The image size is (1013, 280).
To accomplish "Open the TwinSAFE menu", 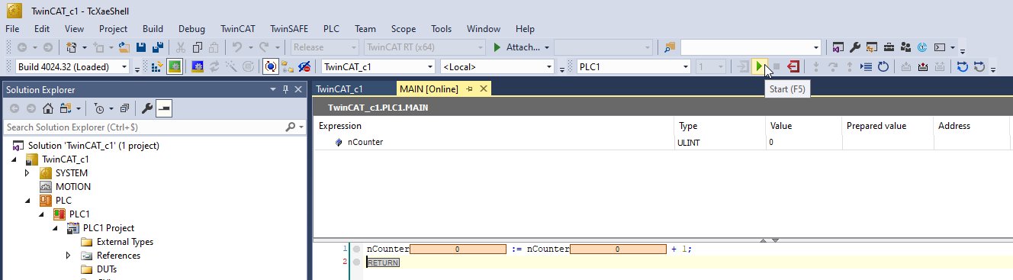I will click(289, 28).
